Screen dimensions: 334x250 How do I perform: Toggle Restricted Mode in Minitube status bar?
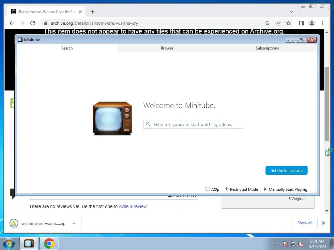pos(242,189)
